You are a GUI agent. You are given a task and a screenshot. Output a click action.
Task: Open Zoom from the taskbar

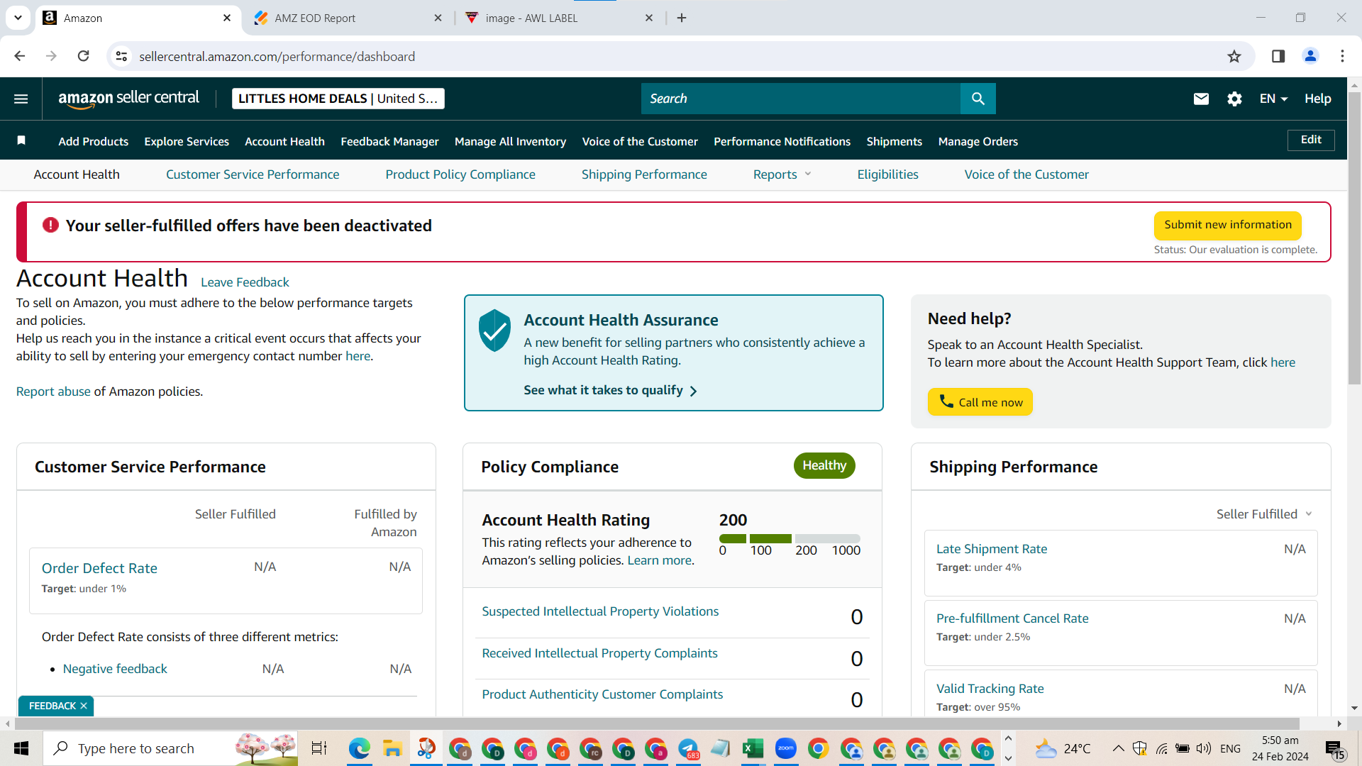click(x=785, y=748)
